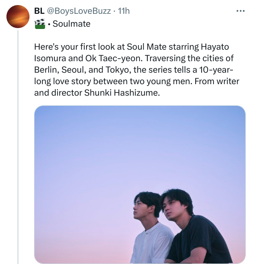Click the orange planet profile avatar
This screenshot has width=255, height=264.
tap(18, 17)
